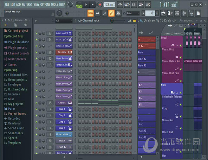Image resolution: width=208 pixels, height=160 pixels.
Task: Open the FILE menu
Action: coord(7,5)
